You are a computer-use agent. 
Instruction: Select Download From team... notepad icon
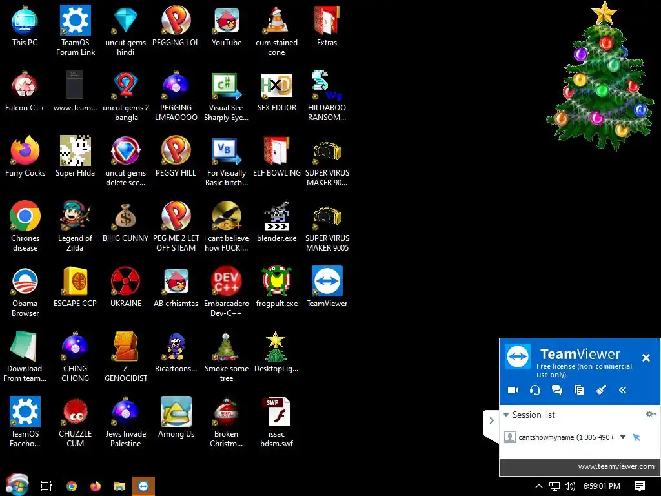[x=25, y=356]
